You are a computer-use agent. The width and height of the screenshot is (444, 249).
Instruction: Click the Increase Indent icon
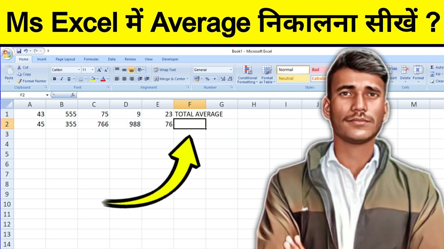point(147,79)
